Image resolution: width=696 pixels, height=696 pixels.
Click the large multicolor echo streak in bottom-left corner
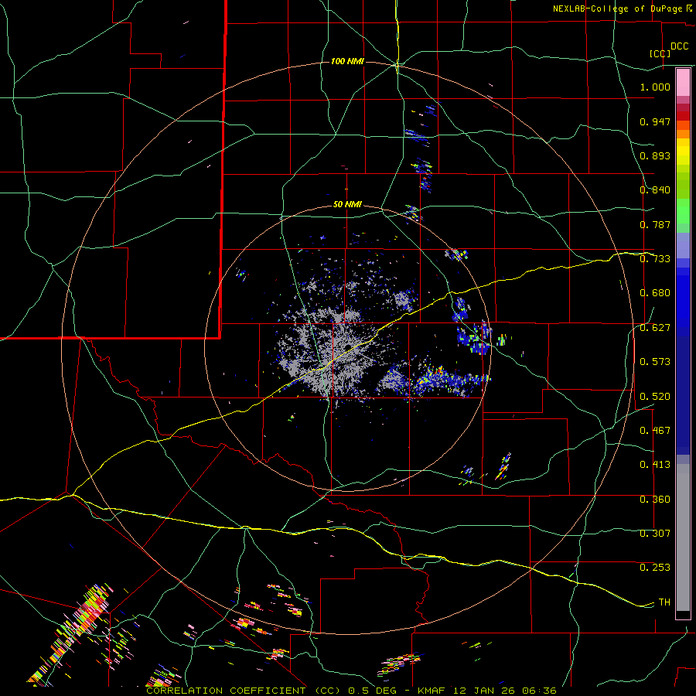[x=71, y=635]
